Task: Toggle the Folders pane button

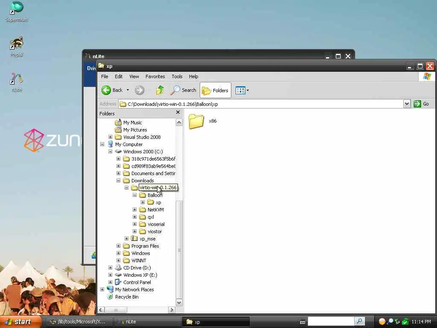Action: (x=215, y=90)
